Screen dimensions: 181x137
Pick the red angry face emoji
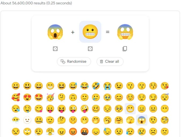tap(73, 131)
